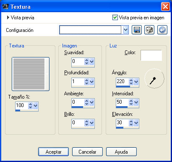
Task: Click the blue progress bar under Ángulo
Action: [x=123, y=86]
